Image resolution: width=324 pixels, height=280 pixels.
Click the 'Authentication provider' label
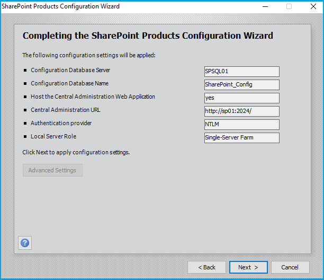coord(61,123)
